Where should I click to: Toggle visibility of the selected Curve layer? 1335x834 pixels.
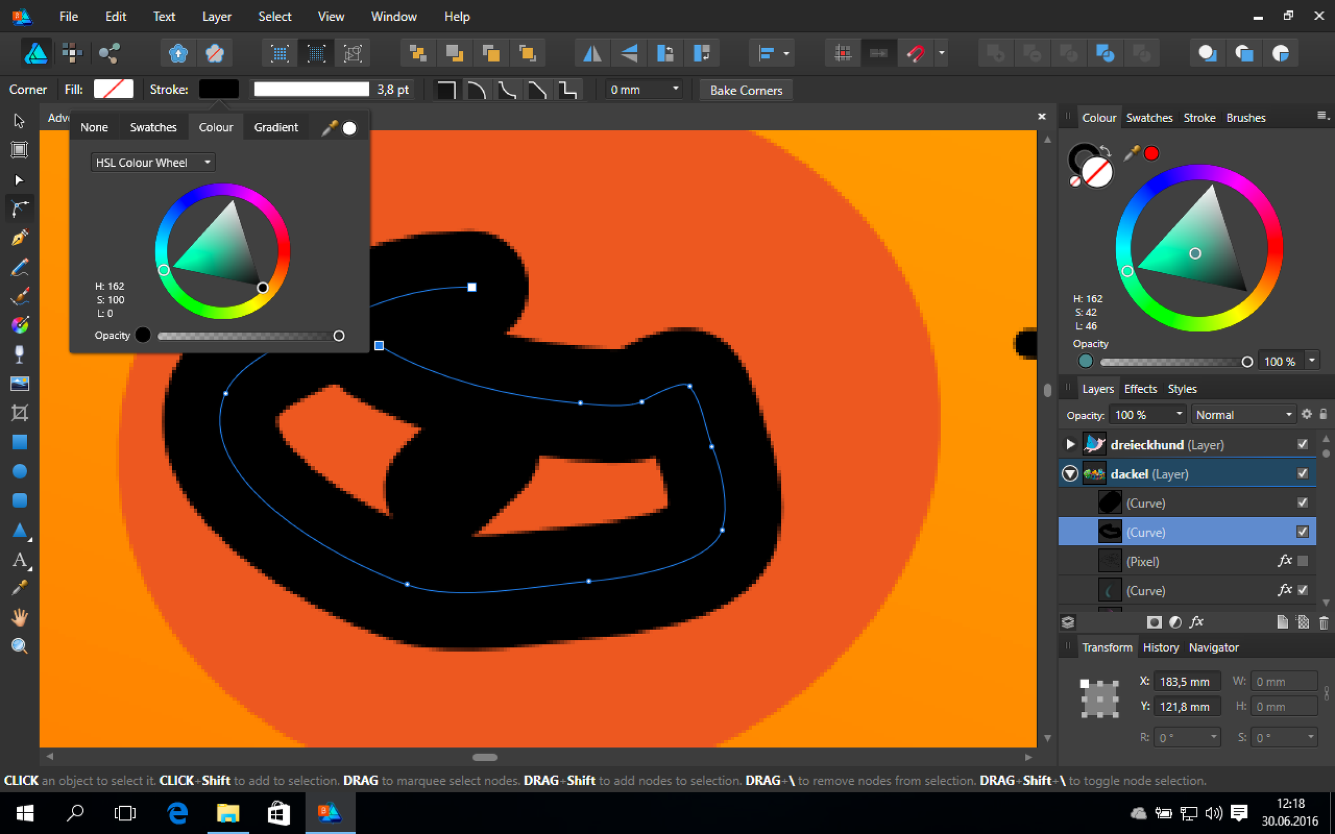tap(1303, 532)
